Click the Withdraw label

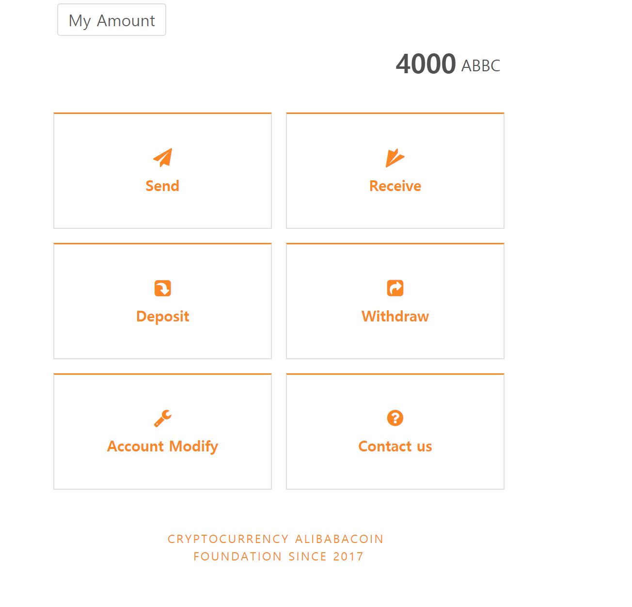pyautogui.click(x=395, y=316)
